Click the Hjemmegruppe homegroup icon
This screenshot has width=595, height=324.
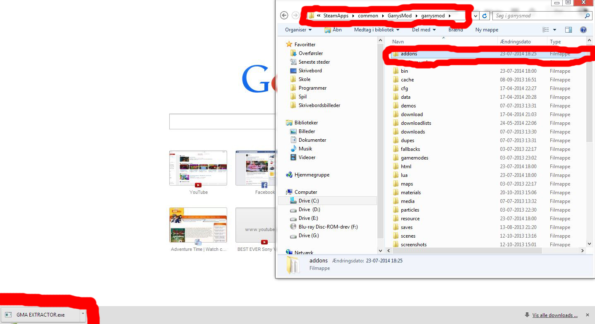[289, 174]
